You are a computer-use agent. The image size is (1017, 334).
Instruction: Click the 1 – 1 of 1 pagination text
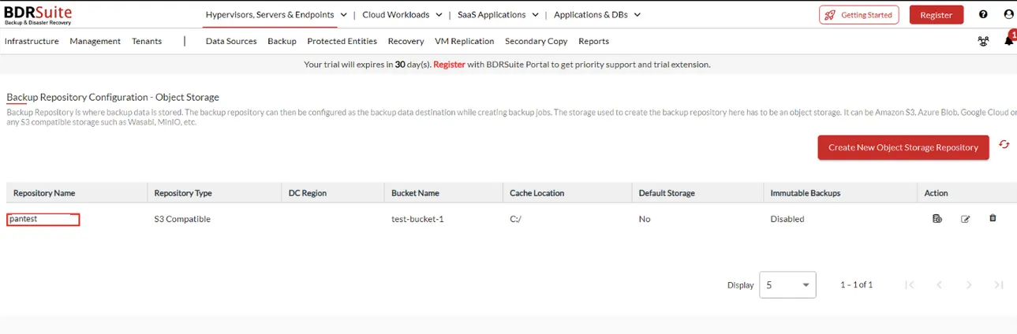click(856, 284)
